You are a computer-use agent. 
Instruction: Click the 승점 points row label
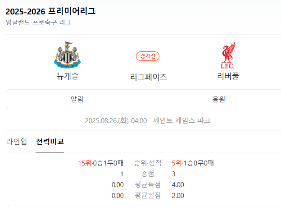(x=148, y=174)
